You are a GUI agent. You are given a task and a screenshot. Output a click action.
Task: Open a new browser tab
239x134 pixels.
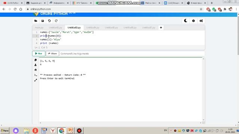pyautogui.click(x=212, y=3)
